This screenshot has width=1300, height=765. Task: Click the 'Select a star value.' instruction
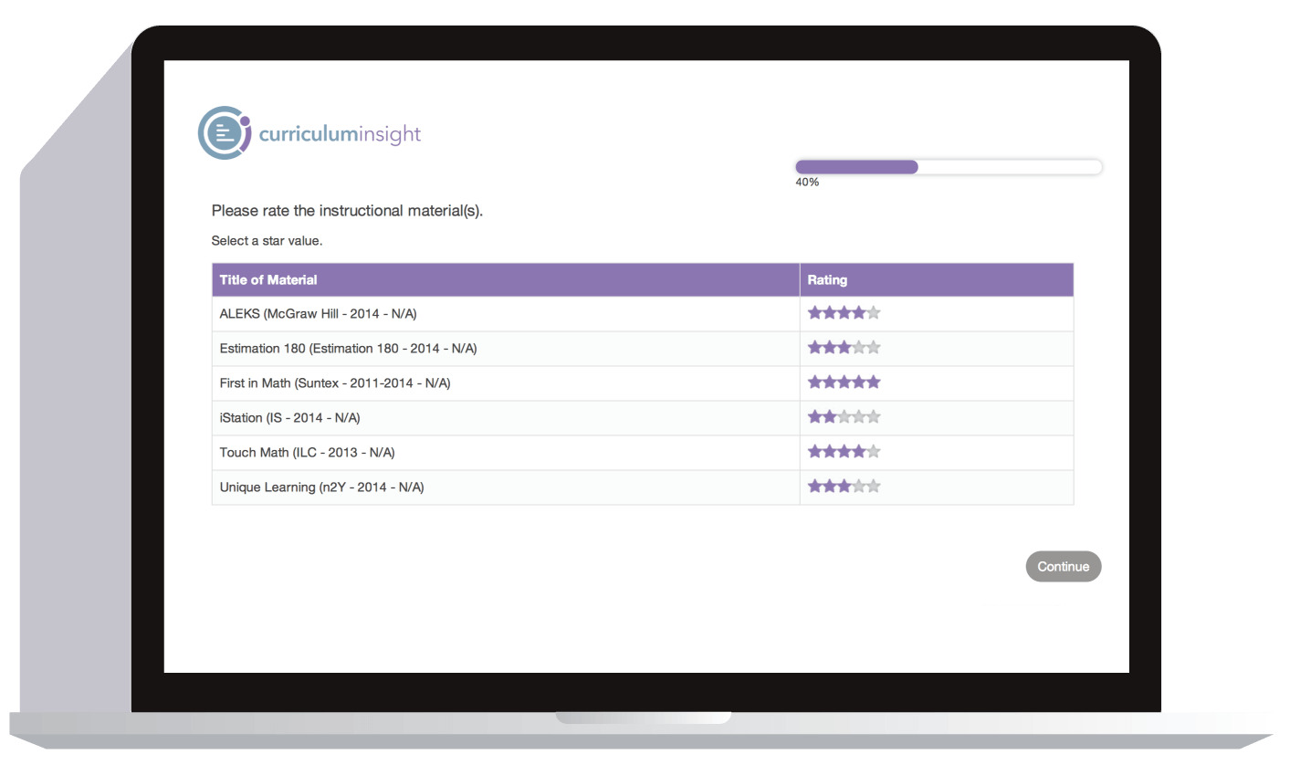pyautogui.click(x=267, y=242)
